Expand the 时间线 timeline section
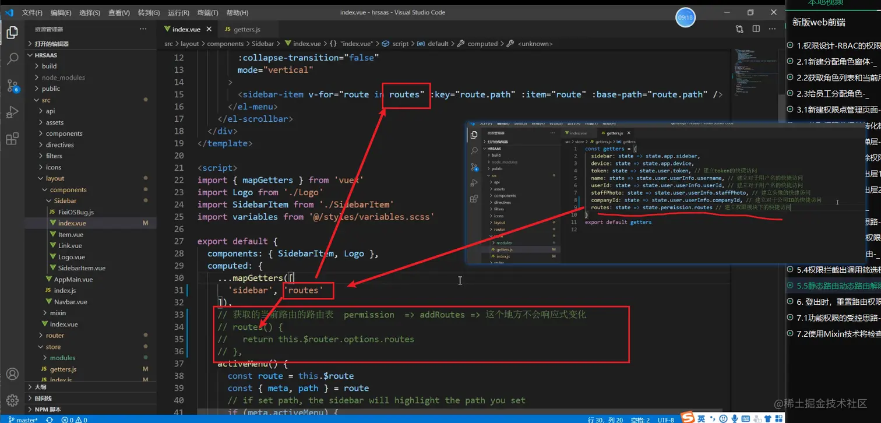 tap(90, 398)
